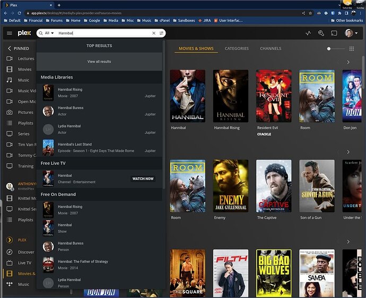Click the Watch Now button
The width and height of the screenshot is (366, 298).
(x=143, y=179)
